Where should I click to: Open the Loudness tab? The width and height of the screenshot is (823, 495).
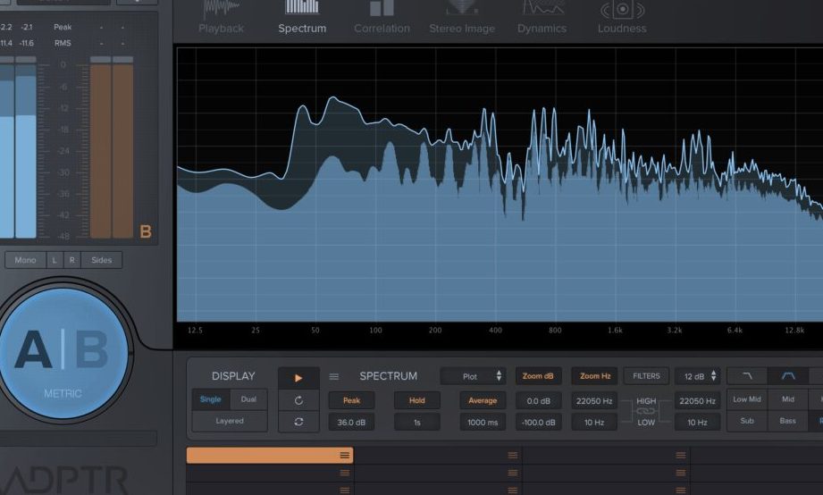click(622, 19)
